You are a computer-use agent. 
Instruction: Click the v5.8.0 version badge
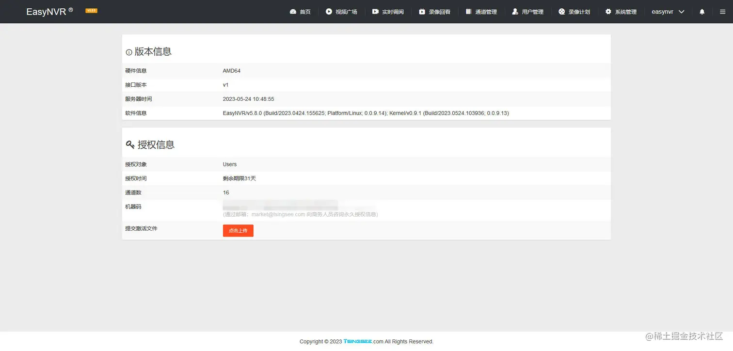91,10
